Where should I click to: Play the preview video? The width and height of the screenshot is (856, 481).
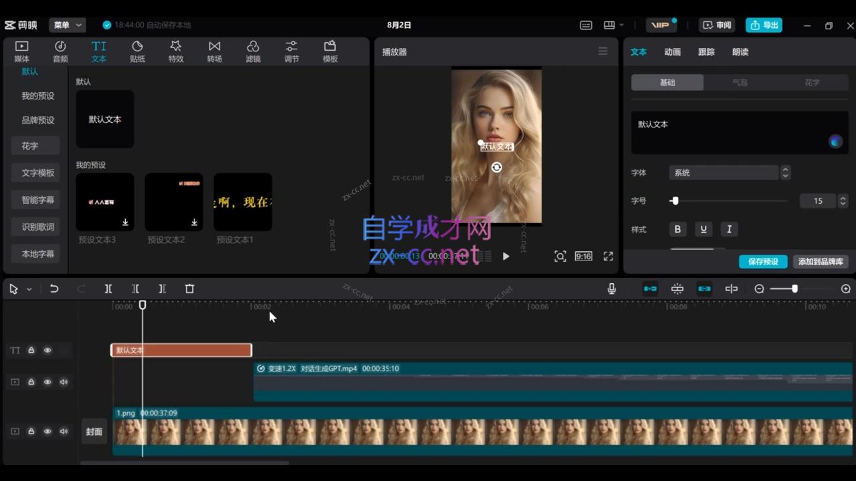point(506,256)
